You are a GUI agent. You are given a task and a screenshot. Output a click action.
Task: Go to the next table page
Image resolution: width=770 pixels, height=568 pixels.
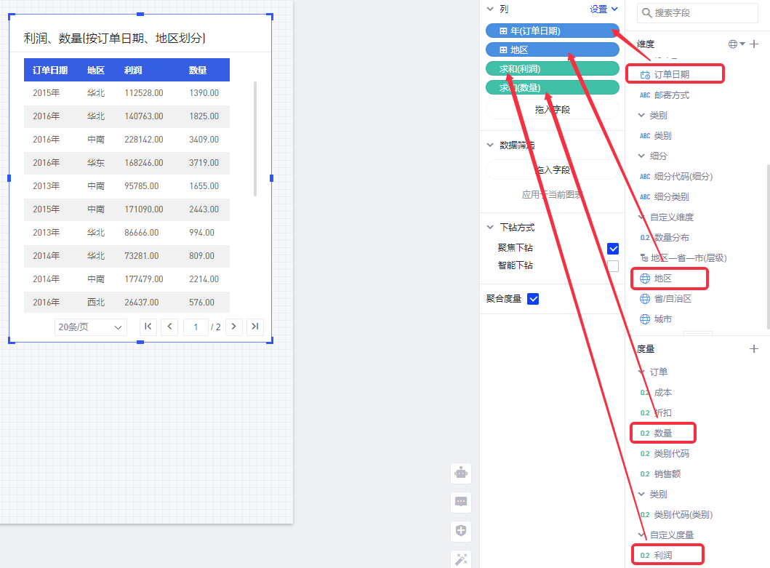click(x=234, y=327)
